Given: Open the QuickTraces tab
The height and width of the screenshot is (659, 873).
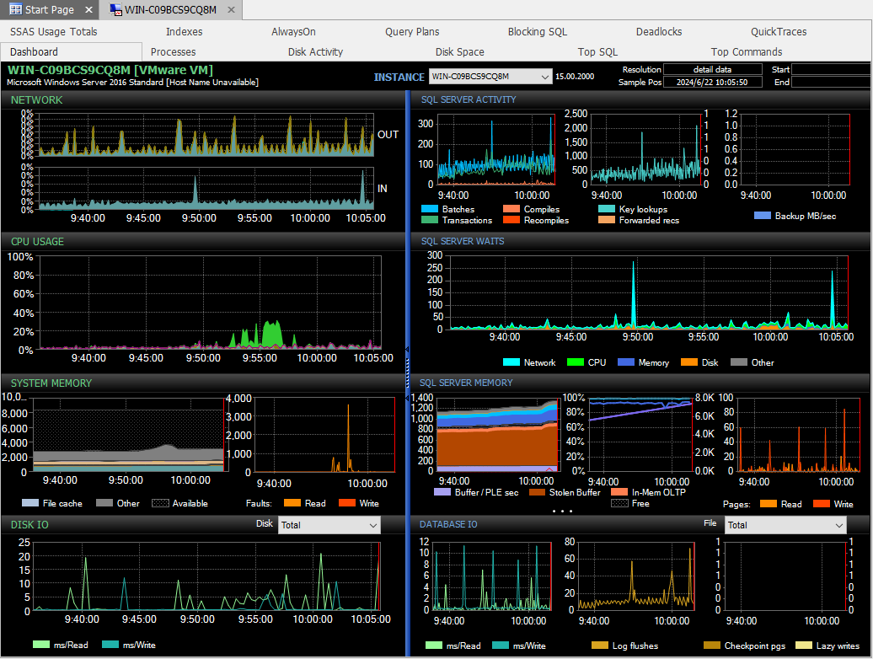Looking at the screenshot, I should point(779,32).
